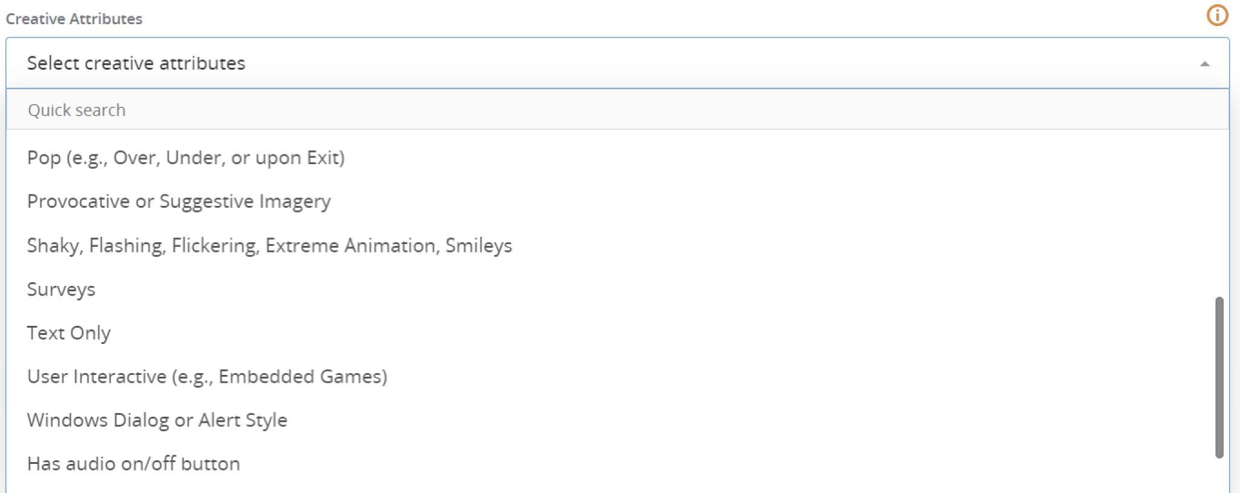
Task: Select the Text Only attribute
Action: pos(68,333)
